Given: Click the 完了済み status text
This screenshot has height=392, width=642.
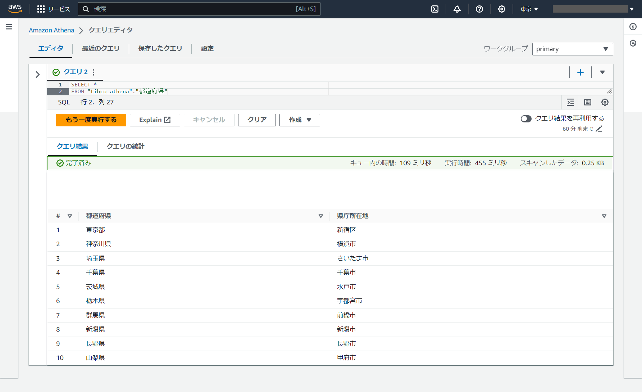Looking at the screenshot, I should tap(78, 163).
